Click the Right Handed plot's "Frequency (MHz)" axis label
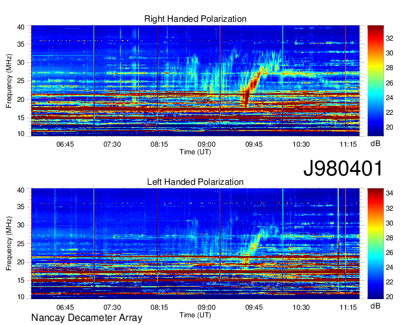The width and height of the screenshot is (400, 325). [x=9, y=81]
